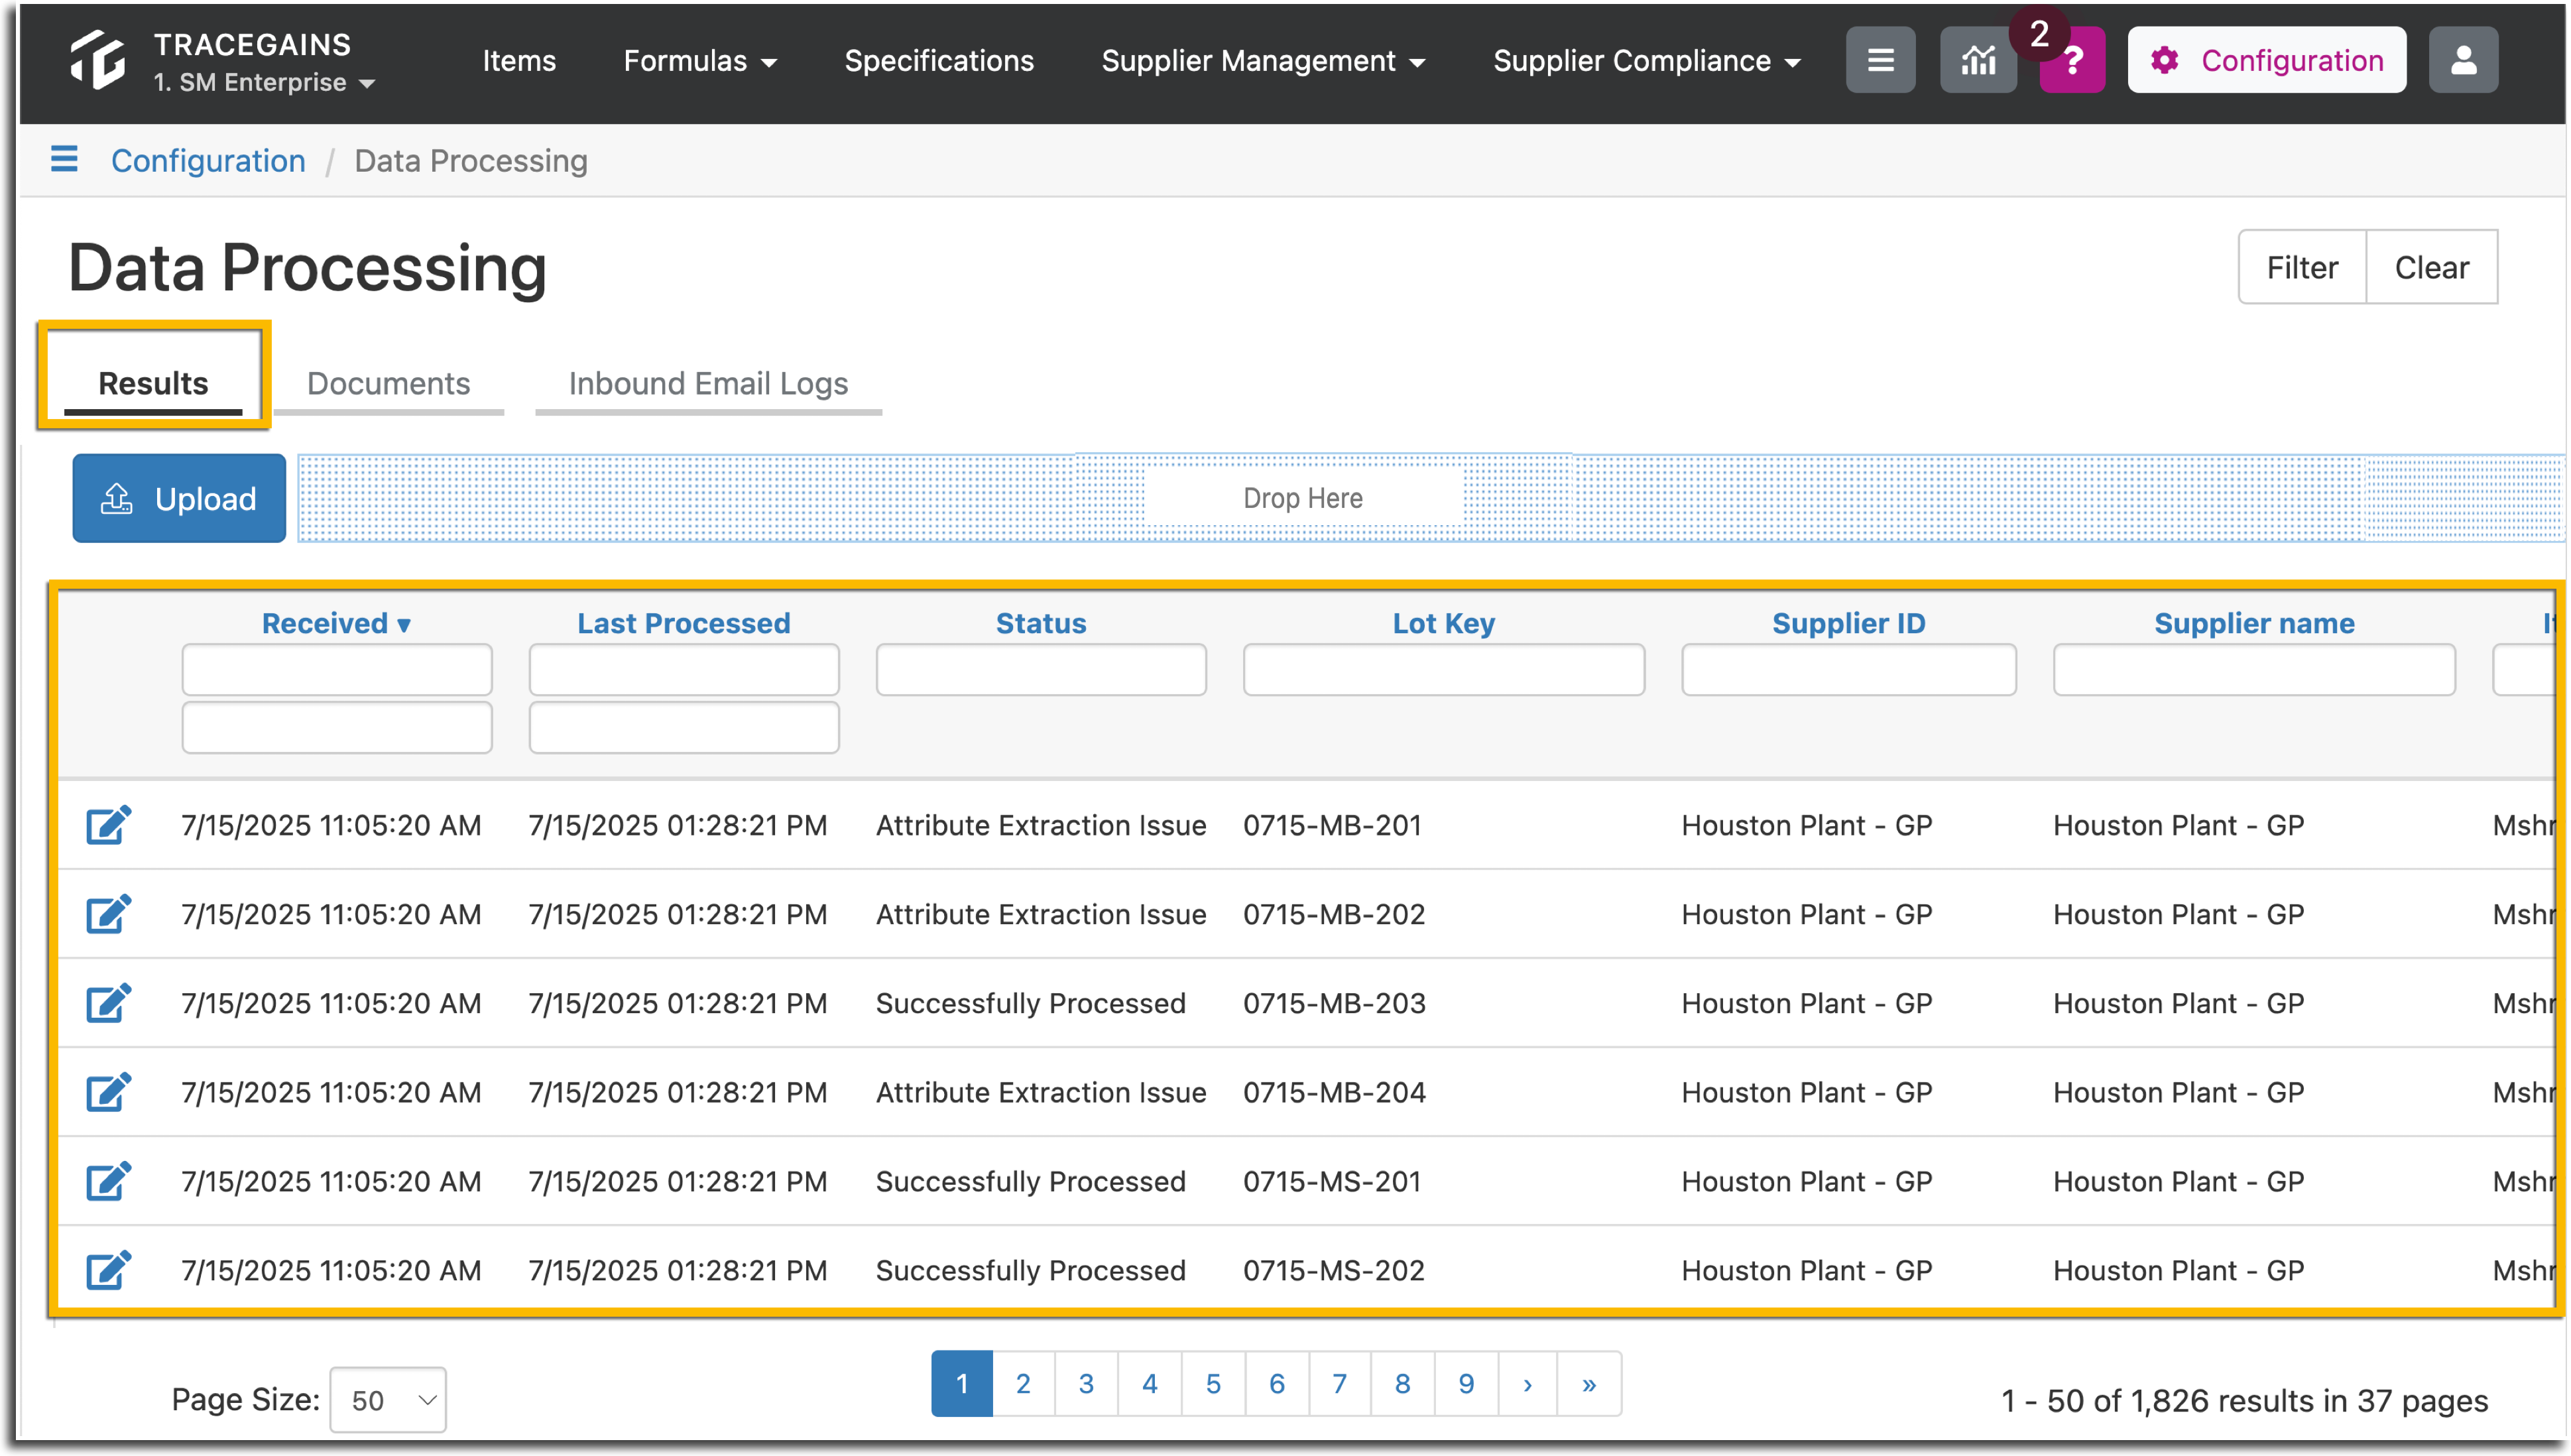Edit the row with lot key 0715-MB-203
This screenshot has height=1456, width=2571.
[108, 1003]
